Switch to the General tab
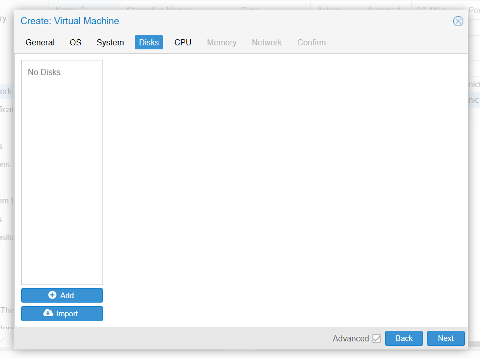Screen dimensions: 480x358 pyautogui.click(x=40, y=42)
